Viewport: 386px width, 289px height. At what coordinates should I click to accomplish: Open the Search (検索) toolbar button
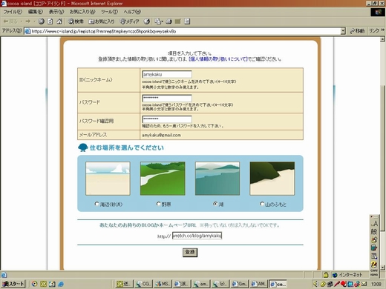(x=76, y=21)
